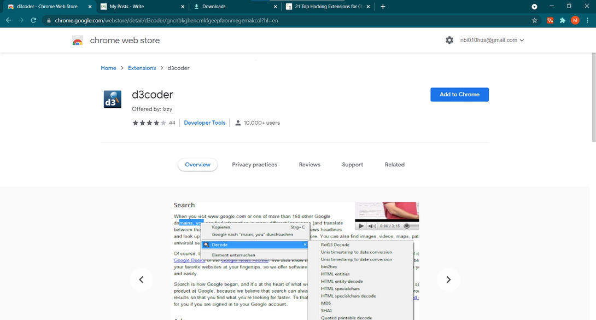Click the chrome web store title
596x320 pixels.
tap(125, 40)
